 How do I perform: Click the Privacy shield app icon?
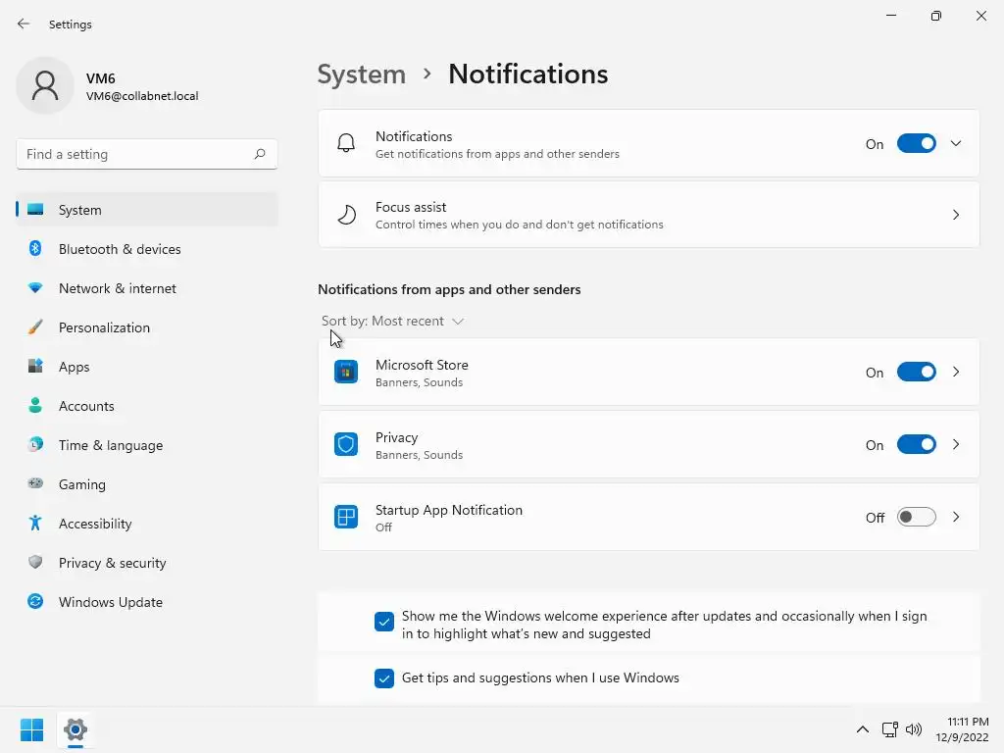pyautogui.click(x=346, y=444)
